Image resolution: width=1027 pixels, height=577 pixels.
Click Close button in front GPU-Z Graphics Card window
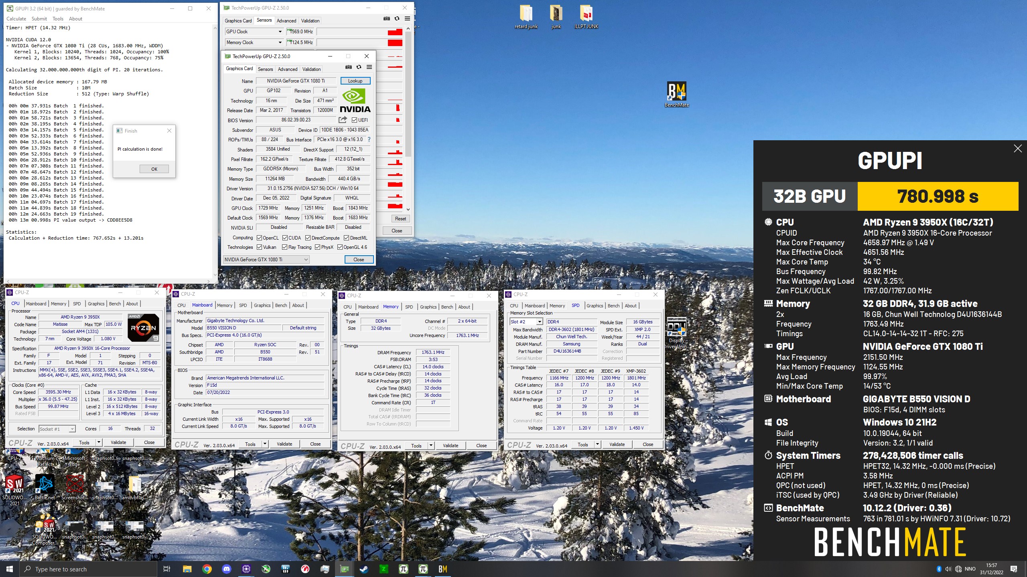359,260
